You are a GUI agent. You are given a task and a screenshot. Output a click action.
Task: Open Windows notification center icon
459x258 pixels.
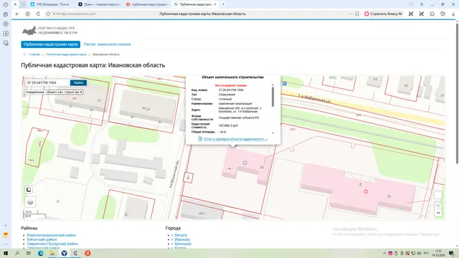point(452,253)
